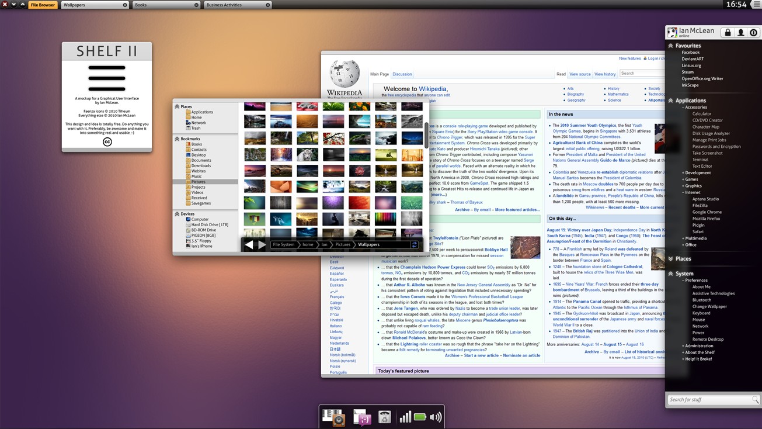Click the Pictures path breadcrumb
Image resolution: width=762 pixels, height=429 pixels.
pos(343,245)
